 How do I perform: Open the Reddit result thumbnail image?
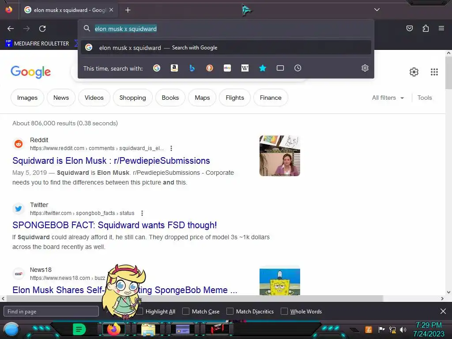coord(279,156)
